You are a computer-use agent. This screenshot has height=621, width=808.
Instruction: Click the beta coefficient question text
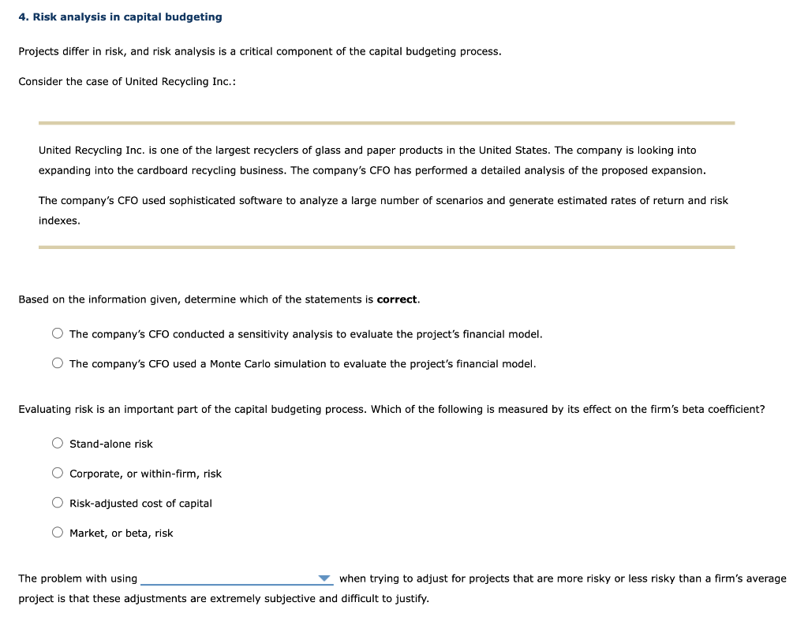tap(392, 409)
